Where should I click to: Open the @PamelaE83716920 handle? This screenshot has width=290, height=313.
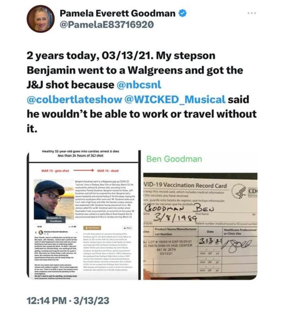tap(107, 25)
